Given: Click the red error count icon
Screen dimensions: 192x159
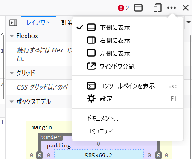Looking at the screenshot, I should pos(121,8).
